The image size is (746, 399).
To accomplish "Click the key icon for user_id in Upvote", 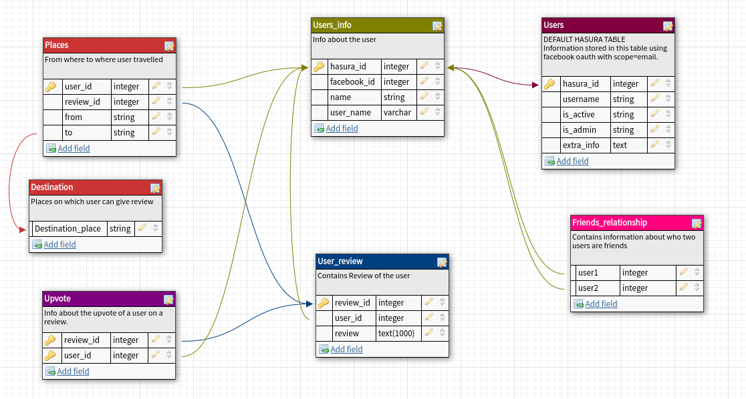I will click(51, 355).
